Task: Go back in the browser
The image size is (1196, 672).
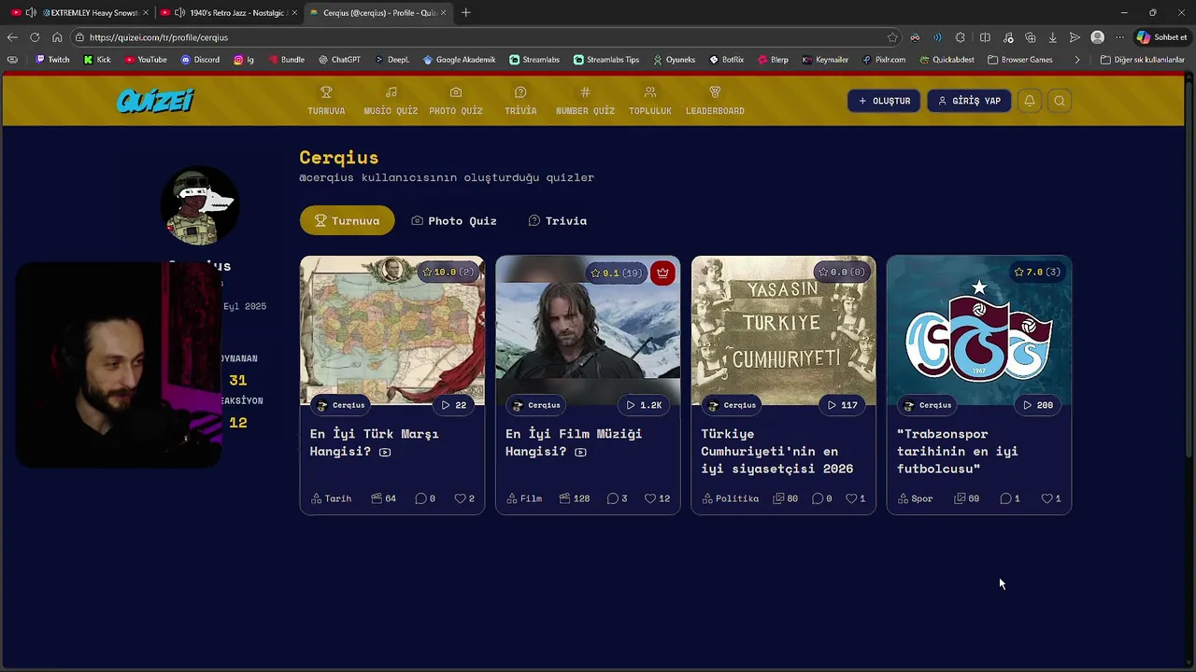Action: [12, 37]
